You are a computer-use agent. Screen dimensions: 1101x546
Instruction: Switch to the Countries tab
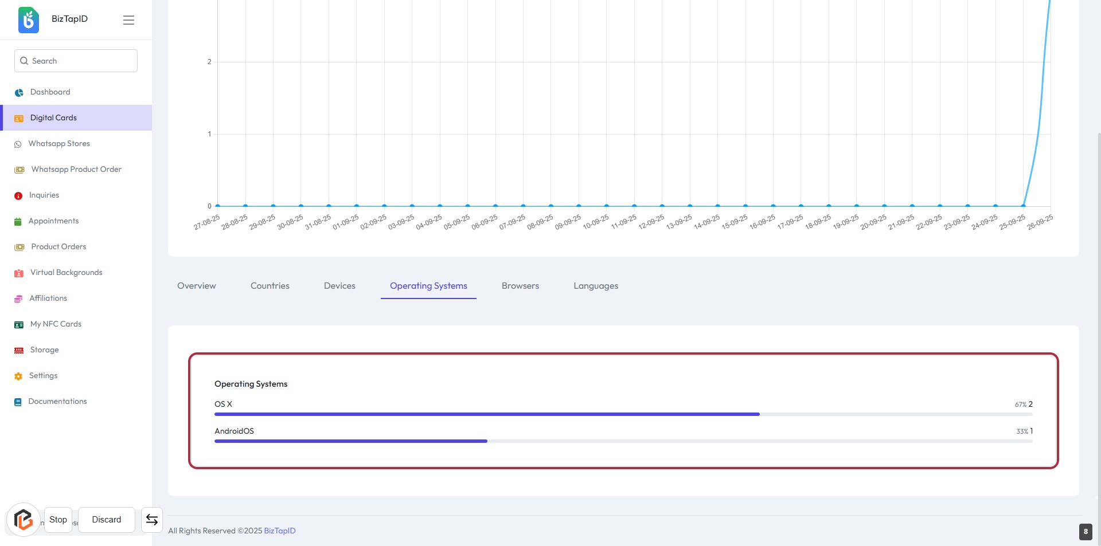270,286
